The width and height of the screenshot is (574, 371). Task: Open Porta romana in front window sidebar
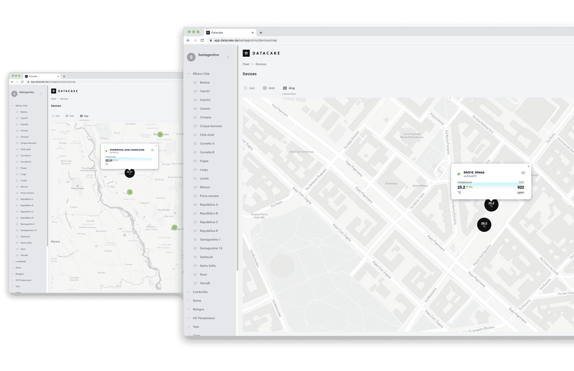[209, 196]
